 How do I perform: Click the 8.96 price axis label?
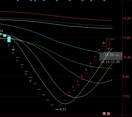[x=126, y=77]
